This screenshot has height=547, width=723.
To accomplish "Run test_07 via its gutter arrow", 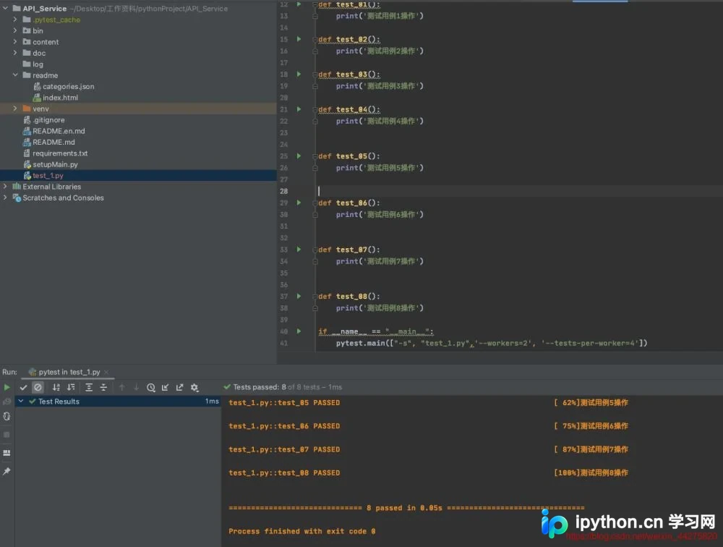I will pos(299,250).
